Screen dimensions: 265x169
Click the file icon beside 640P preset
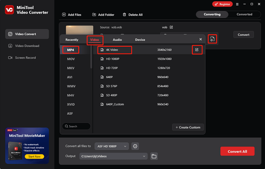click(102, 77)
